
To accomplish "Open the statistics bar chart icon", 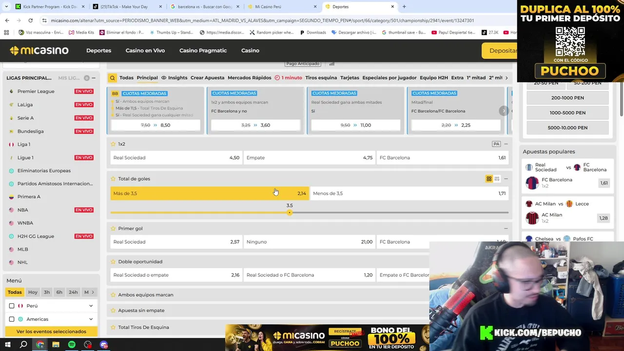I will pyautogui.click(x=331, y=64).
